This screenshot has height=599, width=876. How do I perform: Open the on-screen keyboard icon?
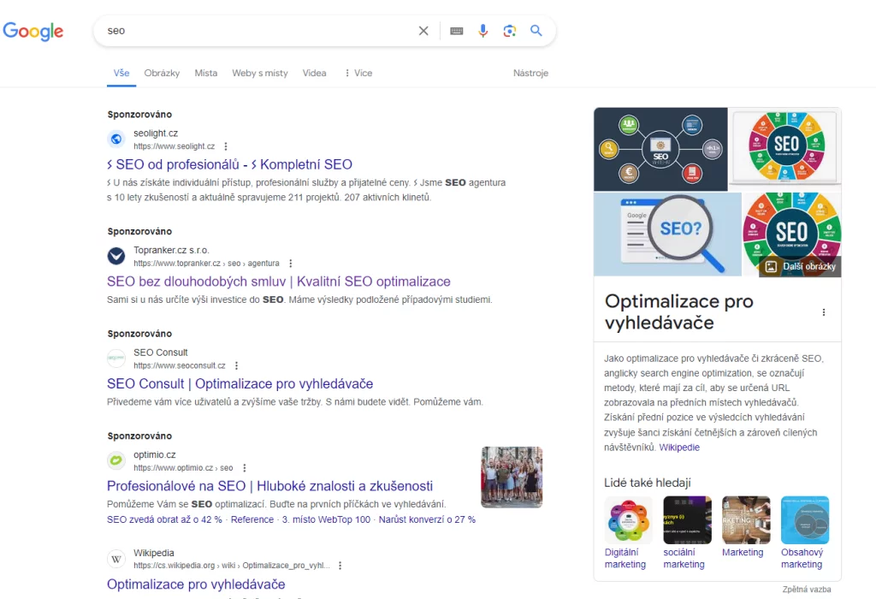(457, 31)
